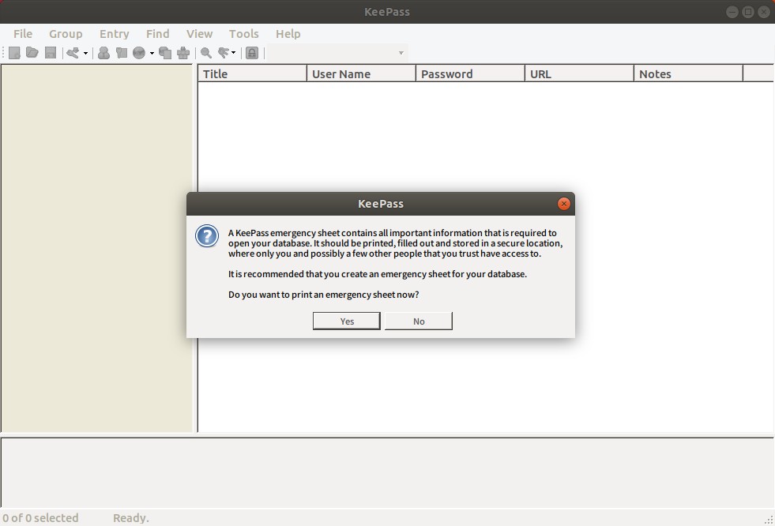Sort by the URL column header
Screen dimensions: 775x526
click(579, 73)
